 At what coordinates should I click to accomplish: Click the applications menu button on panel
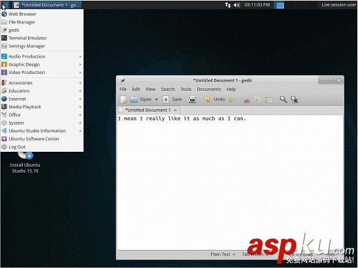click(5, 5)
